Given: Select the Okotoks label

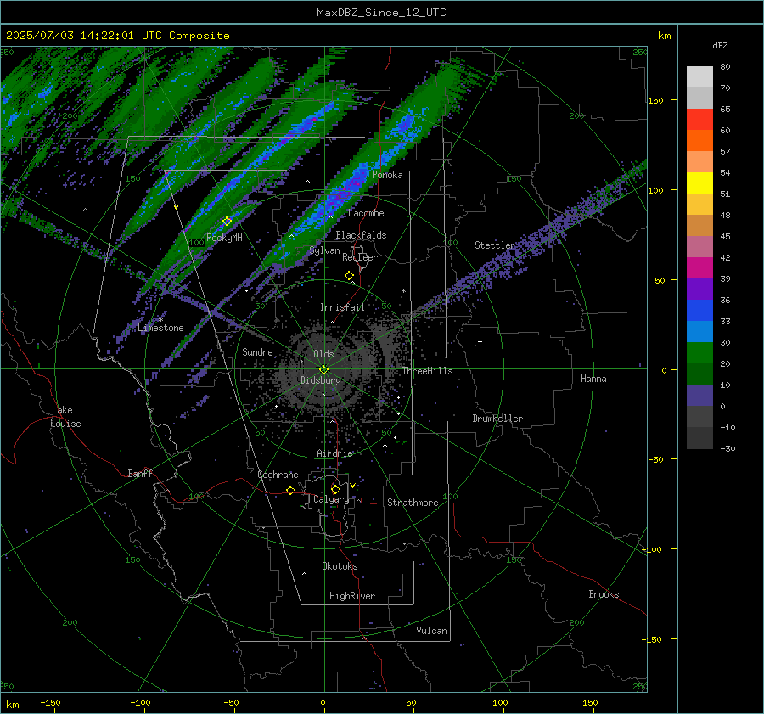Looking at the screenshot, I should (x=340, y=566).
